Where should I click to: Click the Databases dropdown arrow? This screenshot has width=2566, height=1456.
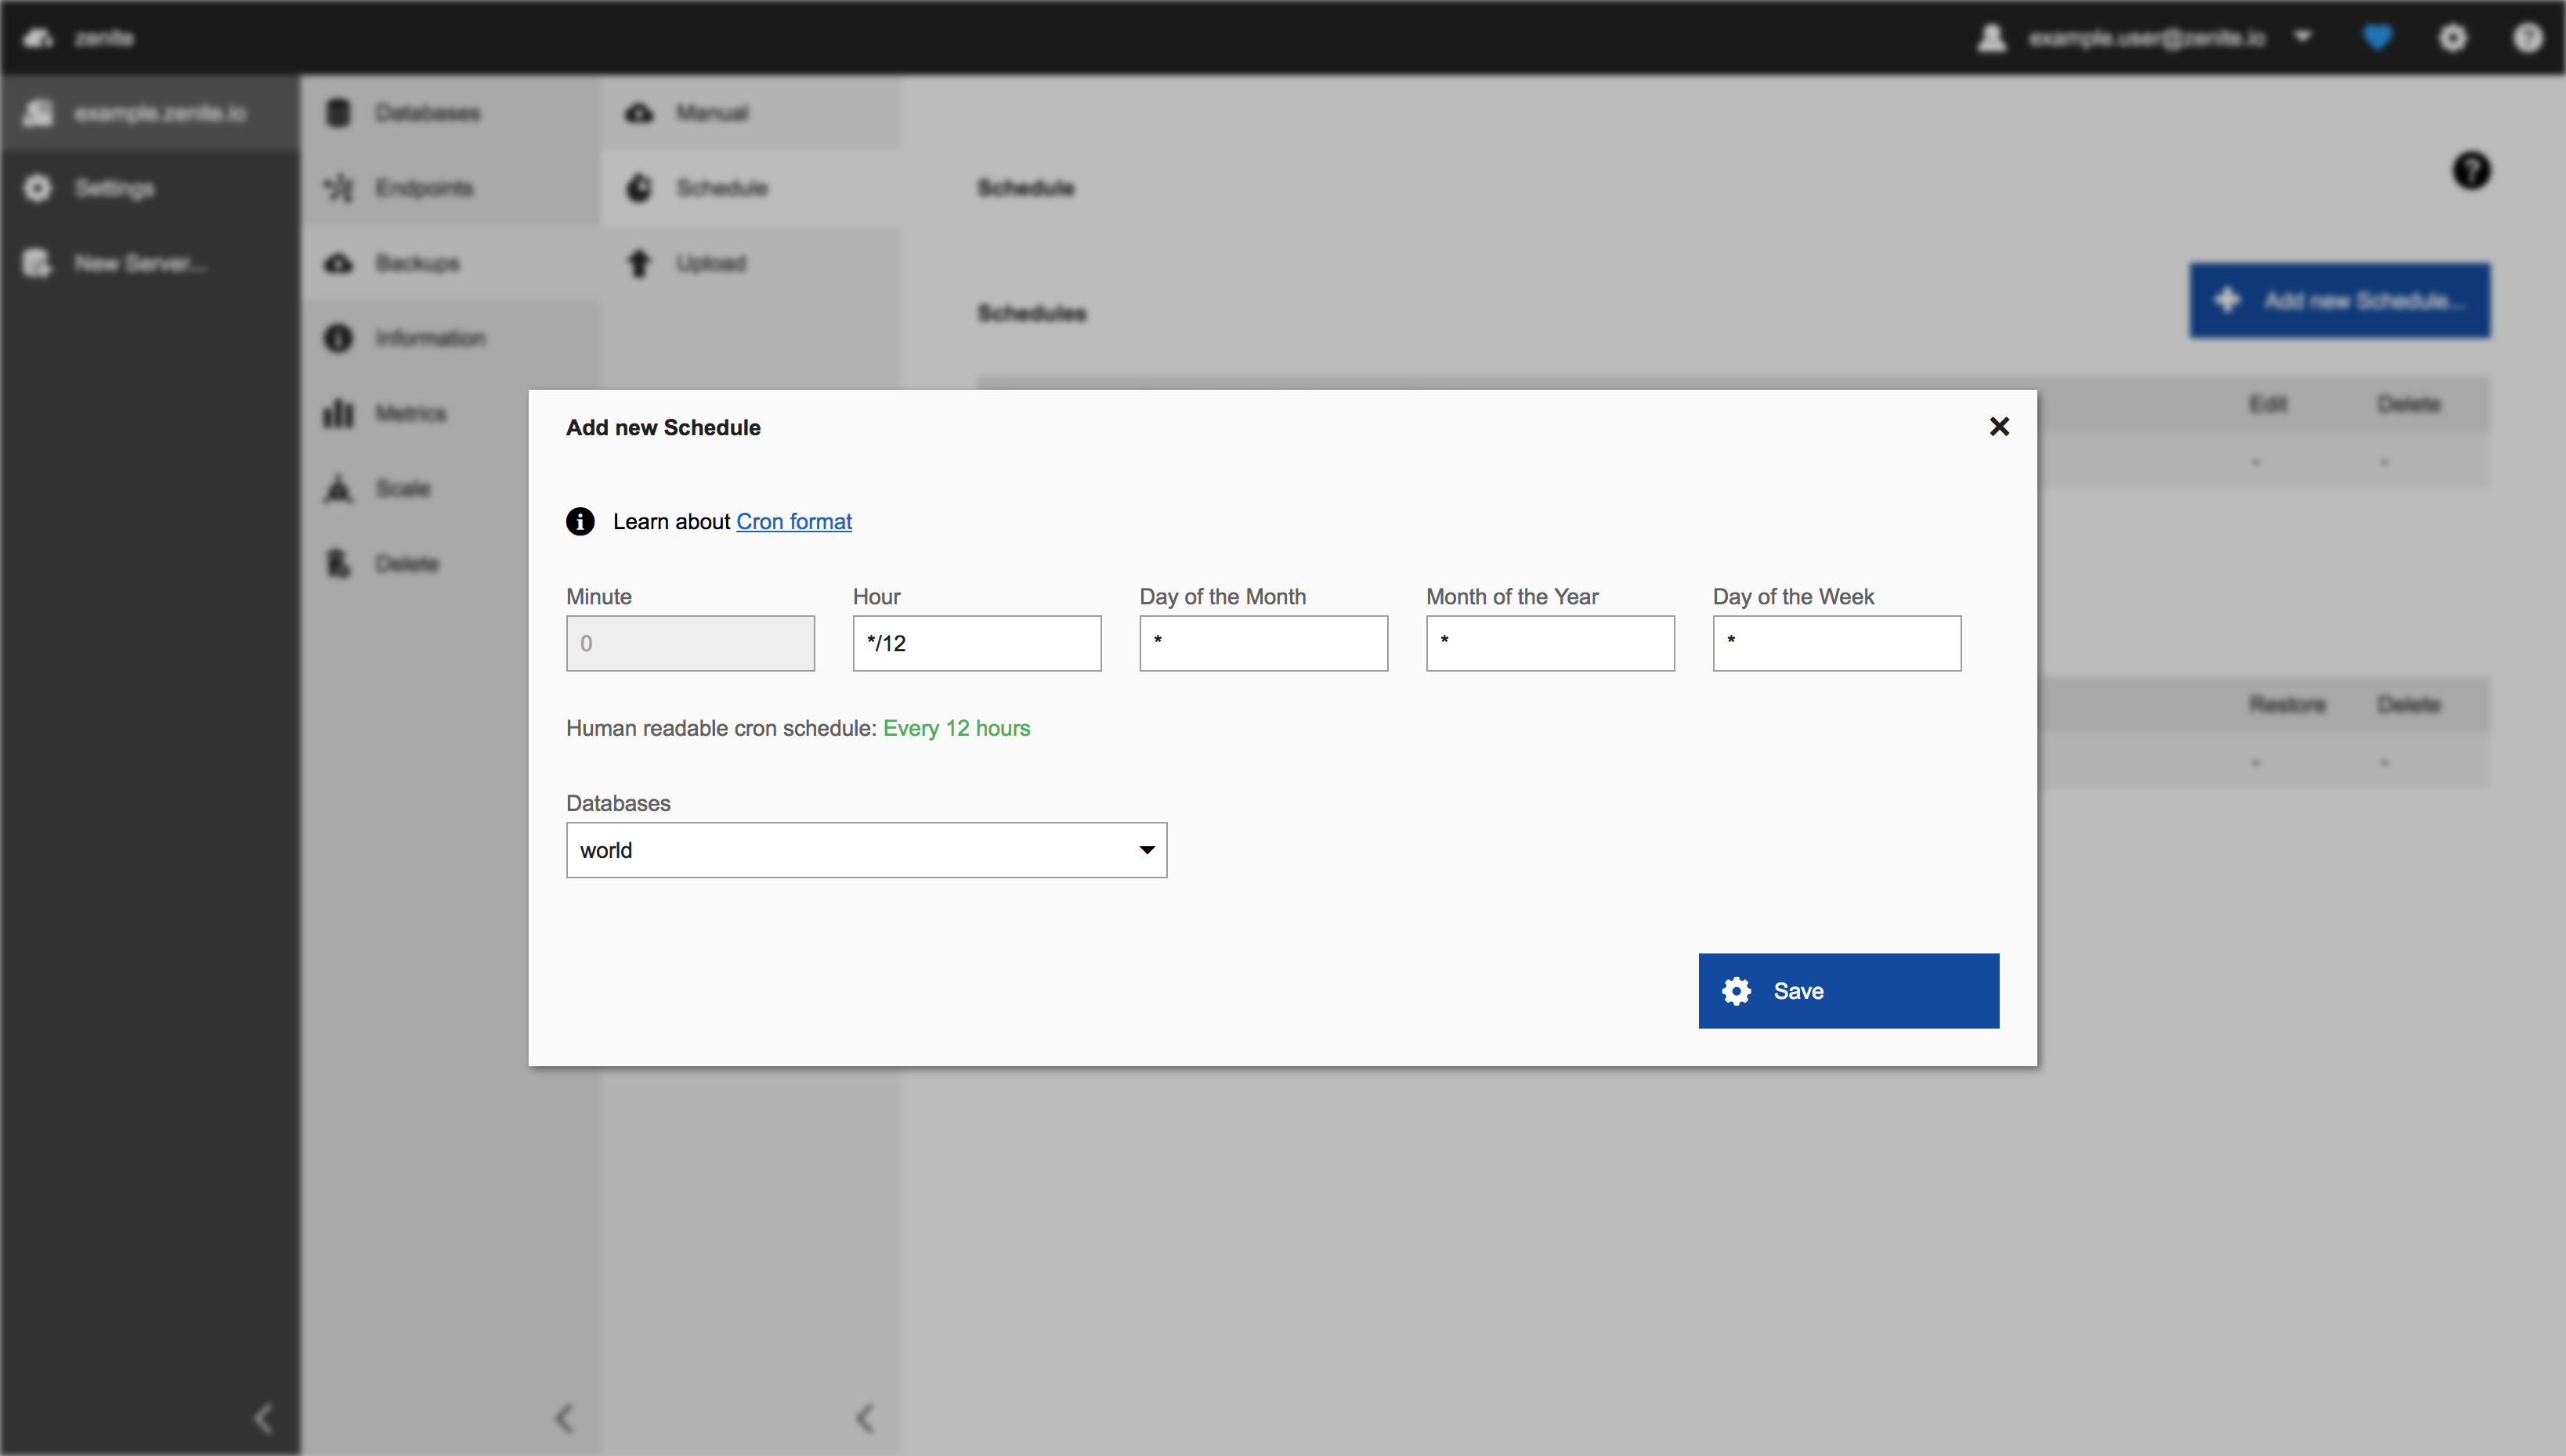[1147, 850]
